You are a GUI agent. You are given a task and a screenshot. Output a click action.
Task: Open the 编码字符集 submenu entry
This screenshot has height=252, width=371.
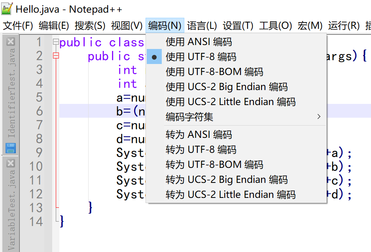coord(237,117)
